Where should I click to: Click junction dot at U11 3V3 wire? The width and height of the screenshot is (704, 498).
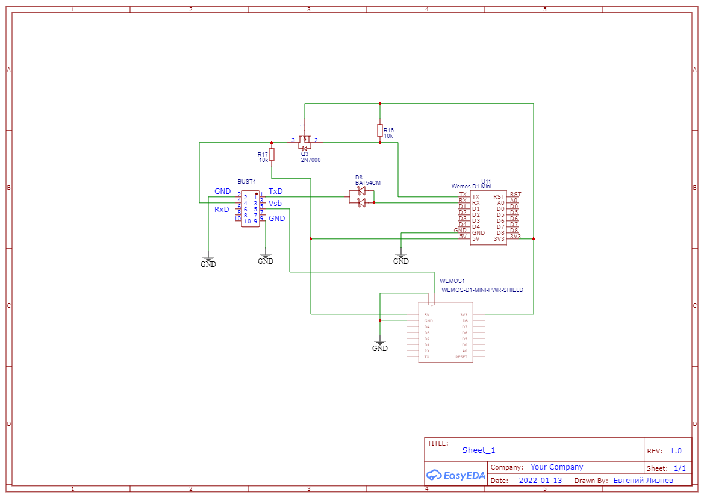tap(534, 239)
